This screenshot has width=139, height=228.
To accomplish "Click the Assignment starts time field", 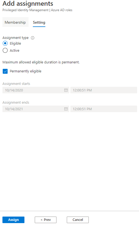I will point(104,90).
